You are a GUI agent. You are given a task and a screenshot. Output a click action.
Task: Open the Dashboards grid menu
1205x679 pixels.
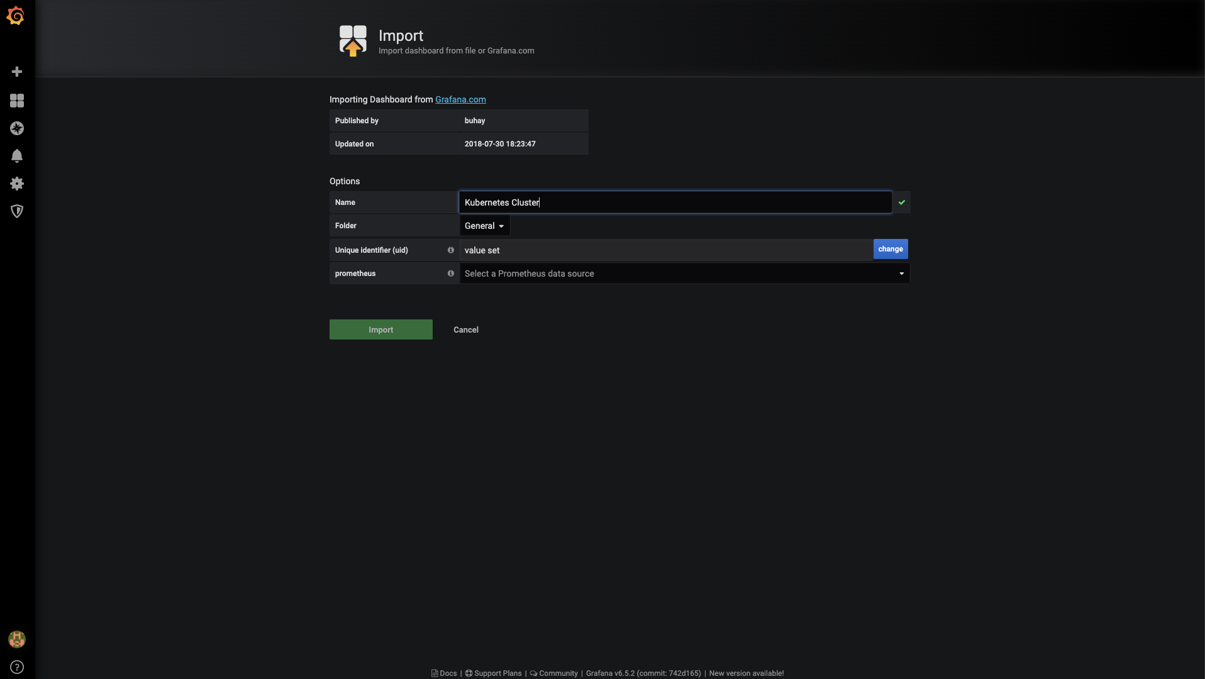(x=17, y=101)
